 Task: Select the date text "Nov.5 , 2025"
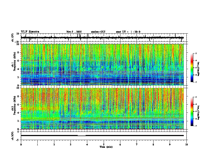point(74,32)
